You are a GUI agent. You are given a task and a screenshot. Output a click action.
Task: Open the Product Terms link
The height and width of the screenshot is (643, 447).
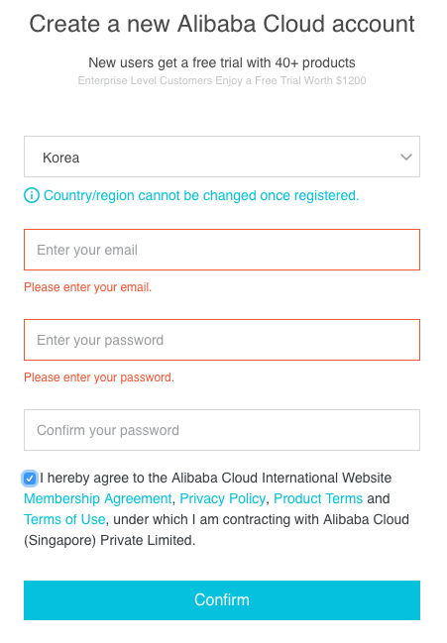(x=318, y=498)
